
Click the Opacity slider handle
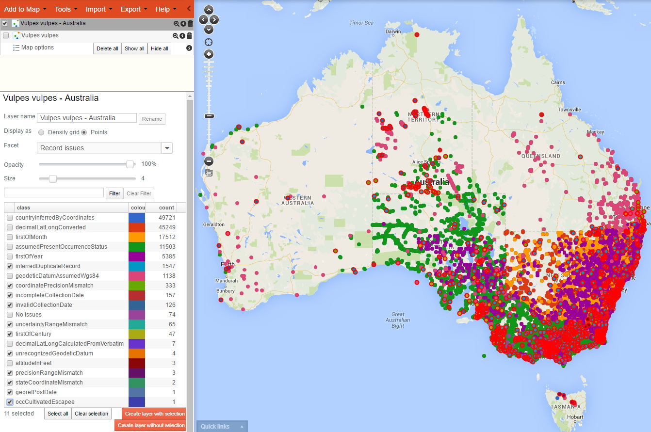tap(130, 164)
